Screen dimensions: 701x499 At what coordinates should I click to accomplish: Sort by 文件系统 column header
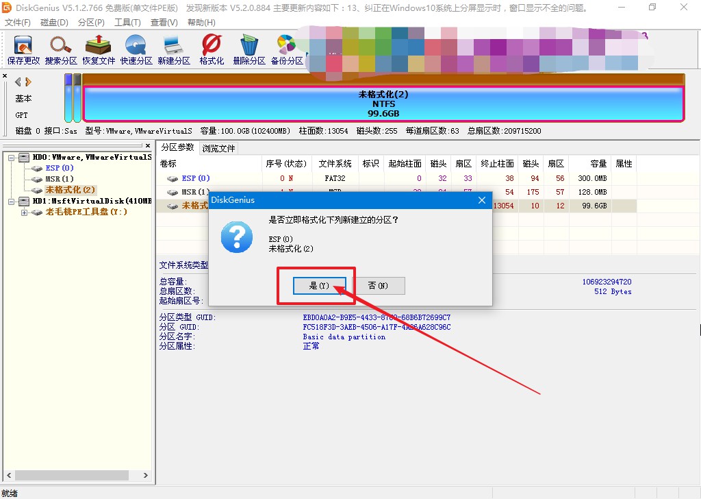point(335,164)
